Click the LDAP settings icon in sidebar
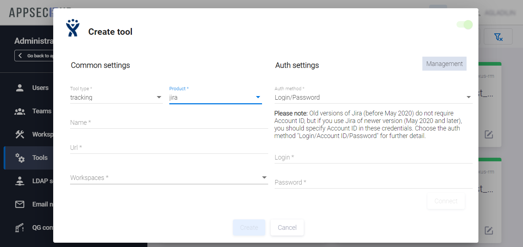 (x=20, y=181)
